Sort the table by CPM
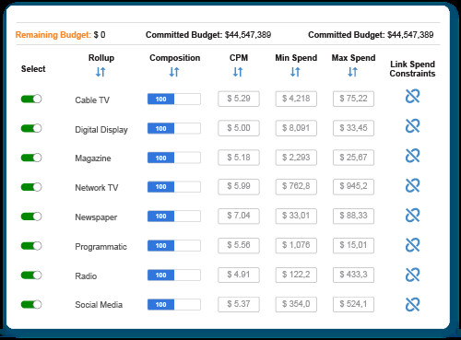461x340 pixels. [x=238, y=72]
